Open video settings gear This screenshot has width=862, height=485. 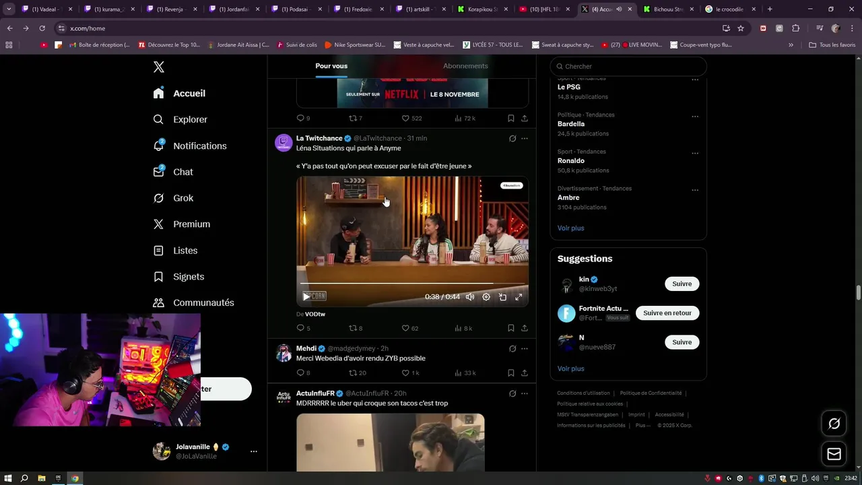coord(486,297)
